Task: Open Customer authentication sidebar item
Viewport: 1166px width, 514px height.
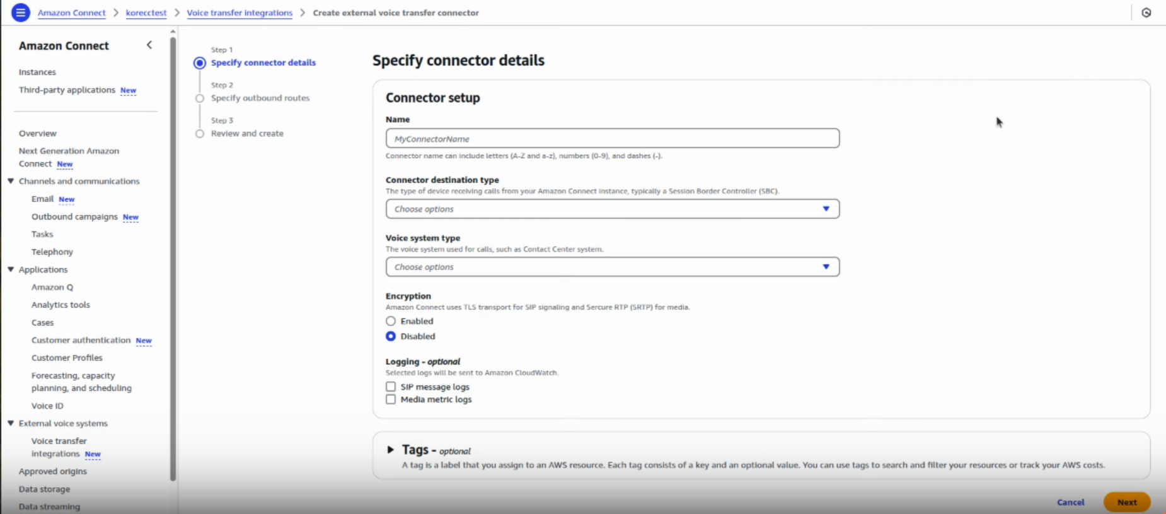Action: tap(81, 340)
